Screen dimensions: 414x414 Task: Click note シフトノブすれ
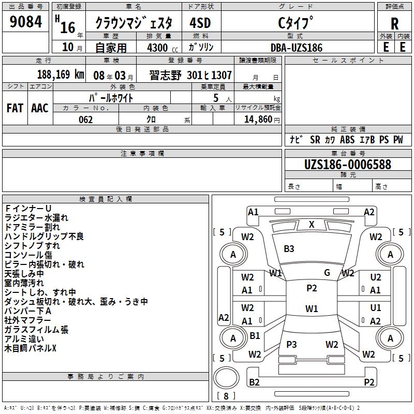click(32, 245)
